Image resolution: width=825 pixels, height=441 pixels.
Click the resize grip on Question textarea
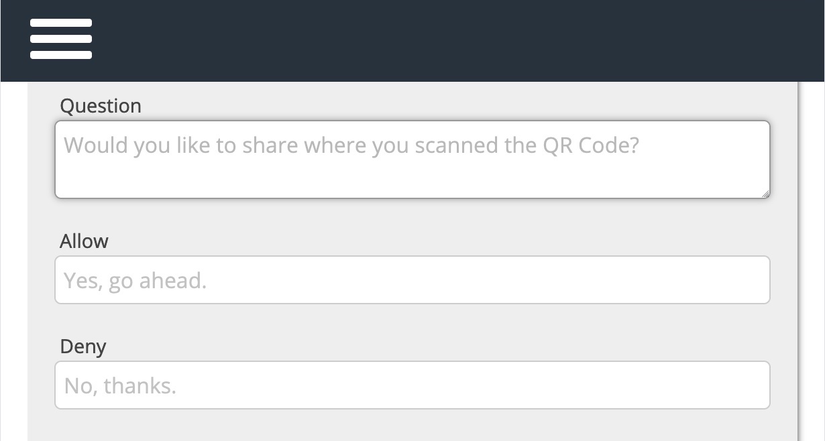pyautogui.click(x=765, y=193)
